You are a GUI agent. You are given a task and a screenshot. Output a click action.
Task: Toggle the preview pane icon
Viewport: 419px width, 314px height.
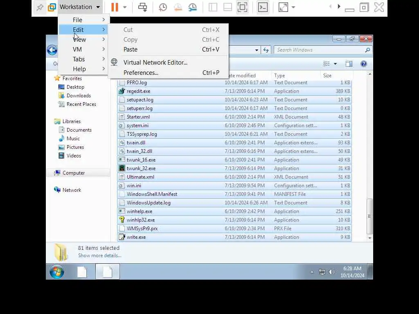coord(349,63)
